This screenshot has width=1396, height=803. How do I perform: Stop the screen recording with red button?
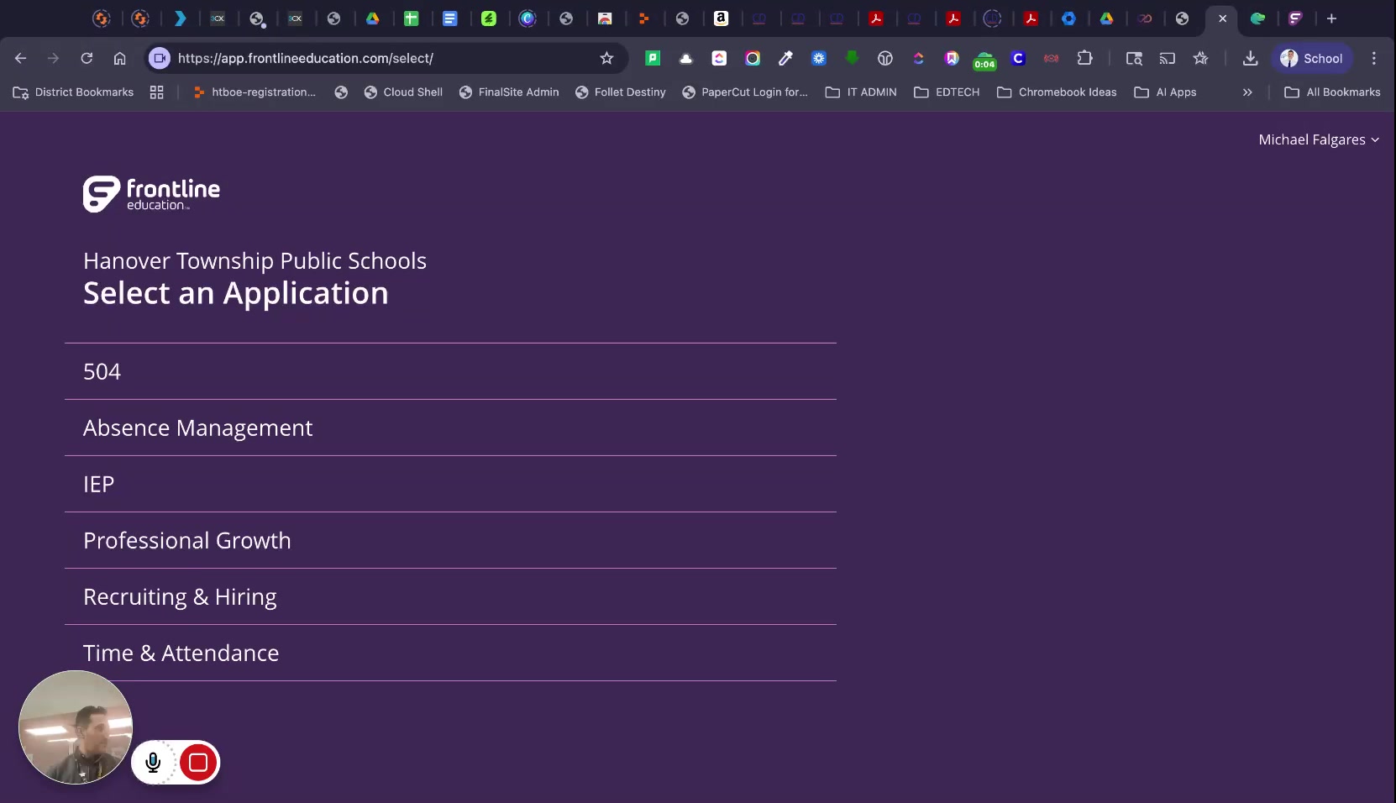(198, 763)
